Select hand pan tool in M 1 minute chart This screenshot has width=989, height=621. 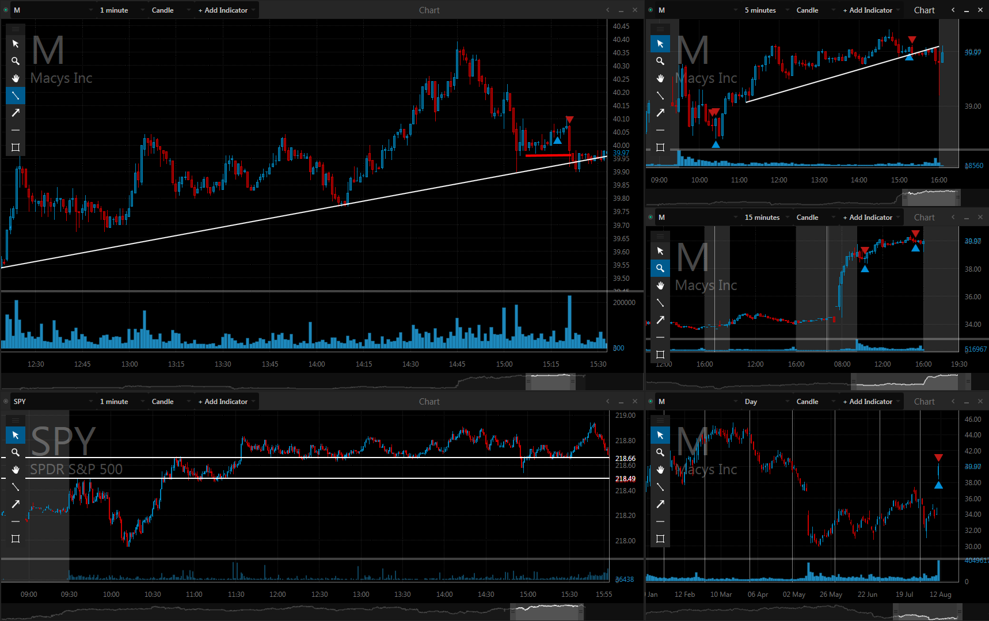(x=16, y=78)
